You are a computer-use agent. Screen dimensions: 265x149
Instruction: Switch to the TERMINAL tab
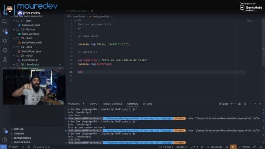tap(132, 104)
